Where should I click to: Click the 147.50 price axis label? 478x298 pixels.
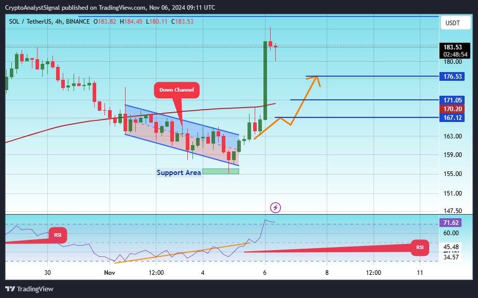coord(452,211)
